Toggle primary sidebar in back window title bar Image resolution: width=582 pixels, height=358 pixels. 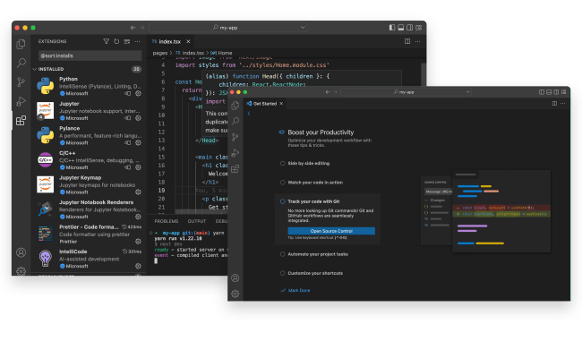[392, 28]
